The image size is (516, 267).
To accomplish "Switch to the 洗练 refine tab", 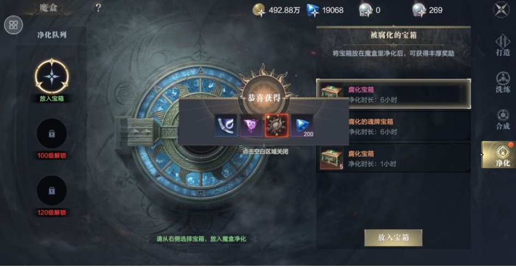I will pyautogui.click(x=502, y=82).
